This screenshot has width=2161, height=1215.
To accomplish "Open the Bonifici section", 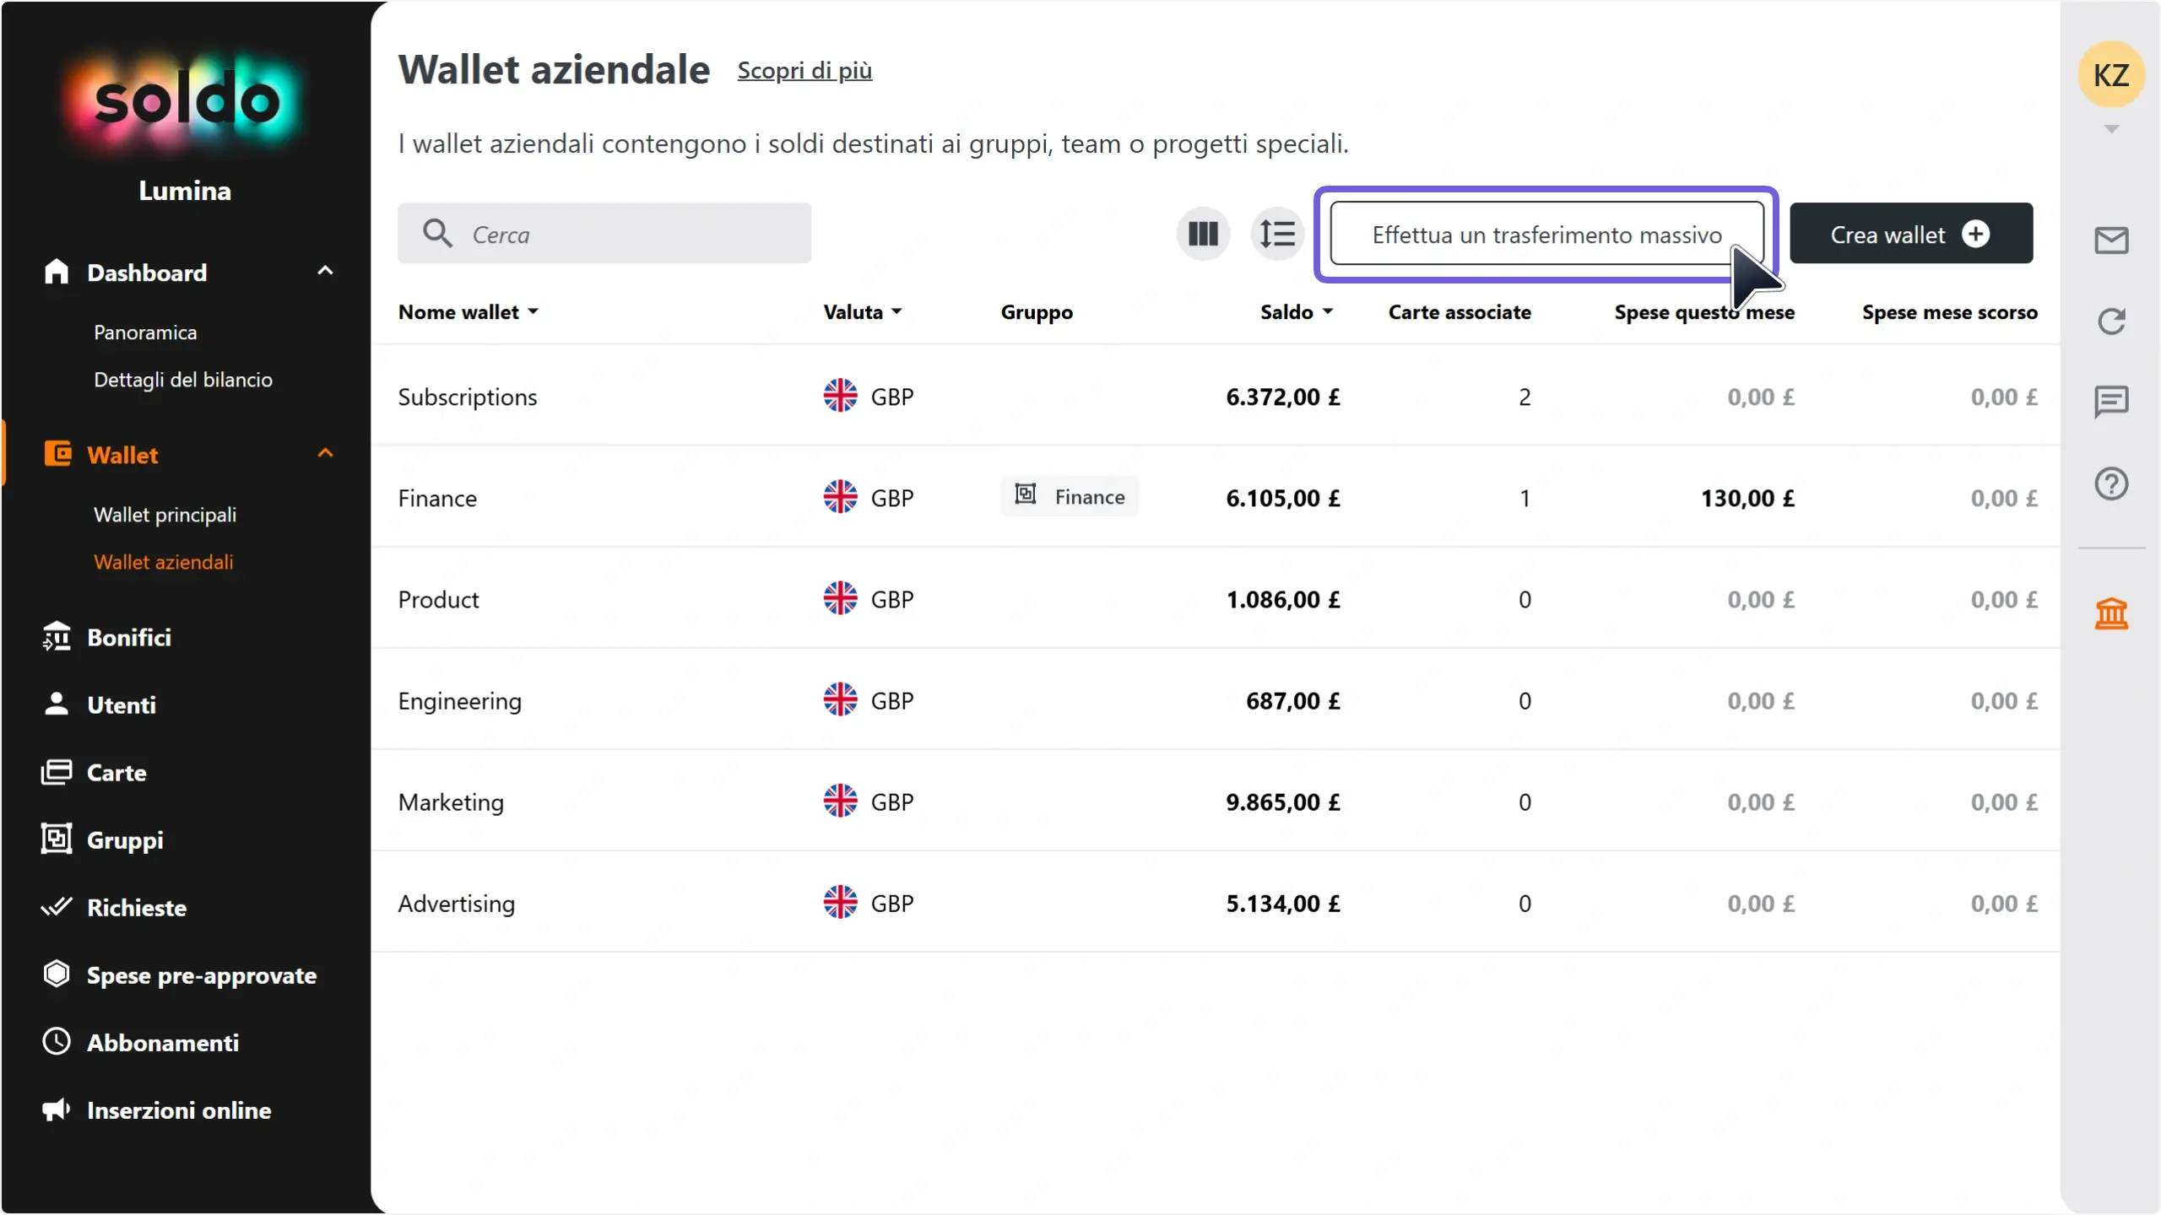I will click(x=129, y=637).
